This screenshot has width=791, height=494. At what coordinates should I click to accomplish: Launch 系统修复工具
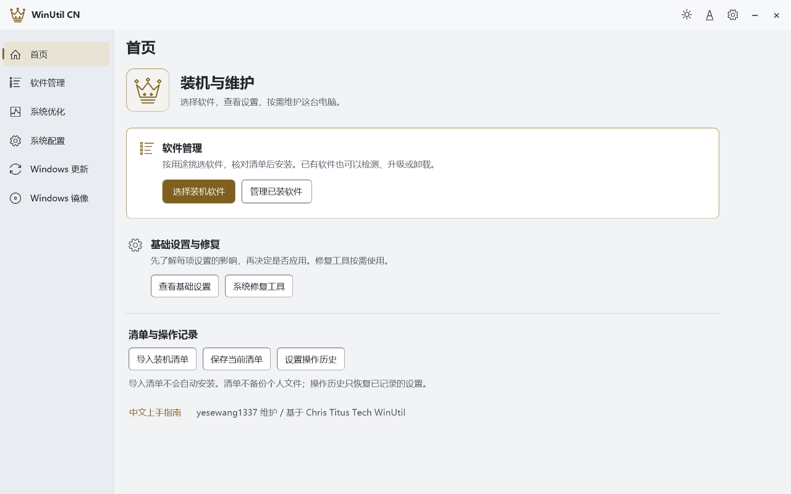click(259, 286)
